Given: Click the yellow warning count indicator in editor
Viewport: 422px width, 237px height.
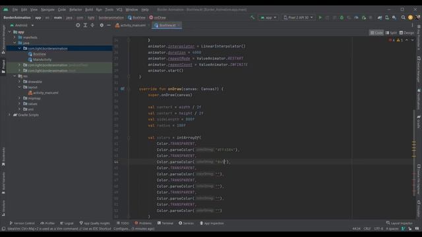Looking at the screenshot, I should (400, 40).
